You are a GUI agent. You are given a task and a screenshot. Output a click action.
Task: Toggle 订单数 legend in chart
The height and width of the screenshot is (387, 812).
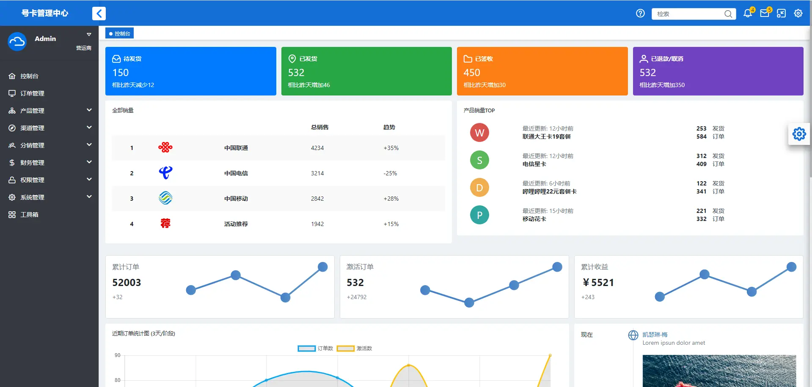pos(315,349)
